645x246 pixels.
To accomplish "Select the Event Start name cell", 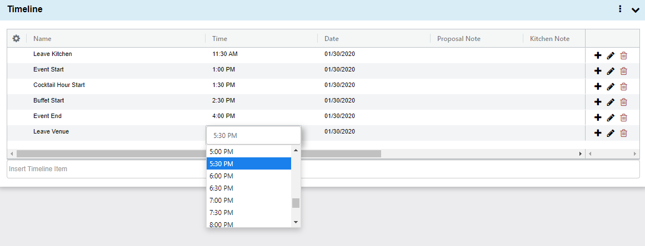I will (48, 69).
